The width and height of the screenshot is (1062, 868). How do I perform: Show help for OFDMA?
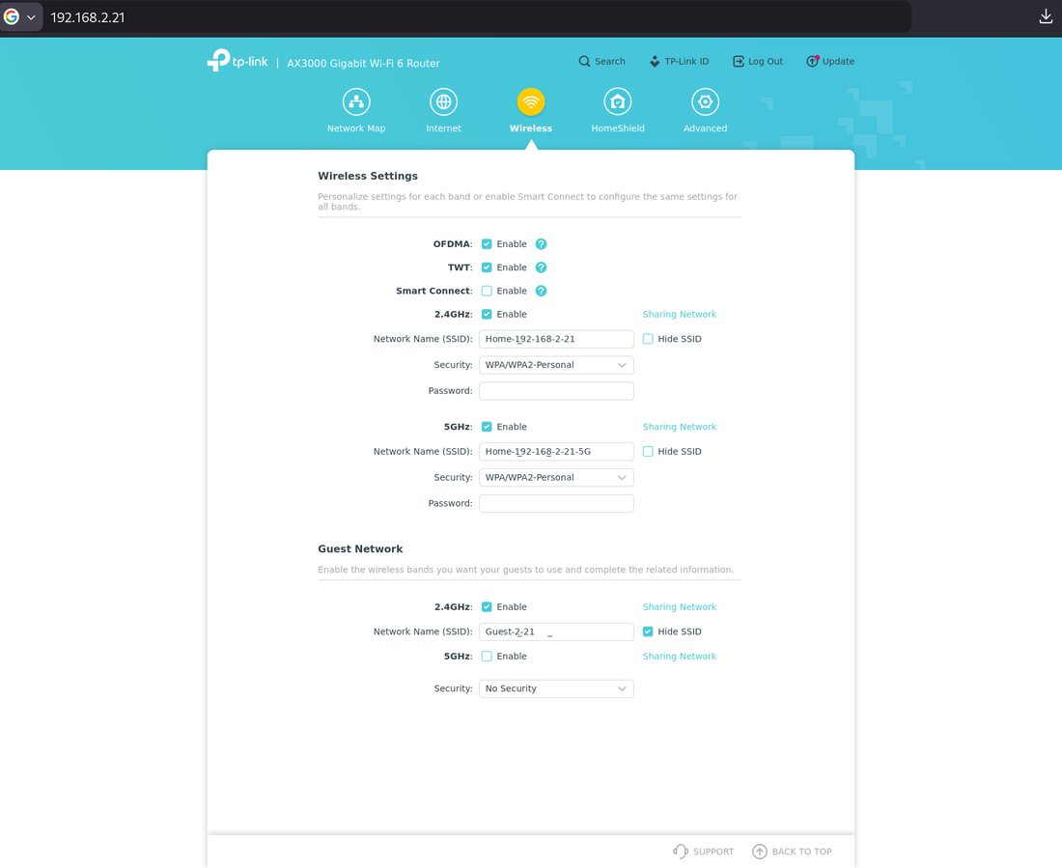[541, 244]
